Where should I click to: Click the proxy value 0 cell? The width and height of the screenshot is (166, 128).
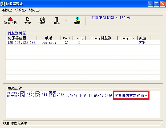tap(79, 43)
